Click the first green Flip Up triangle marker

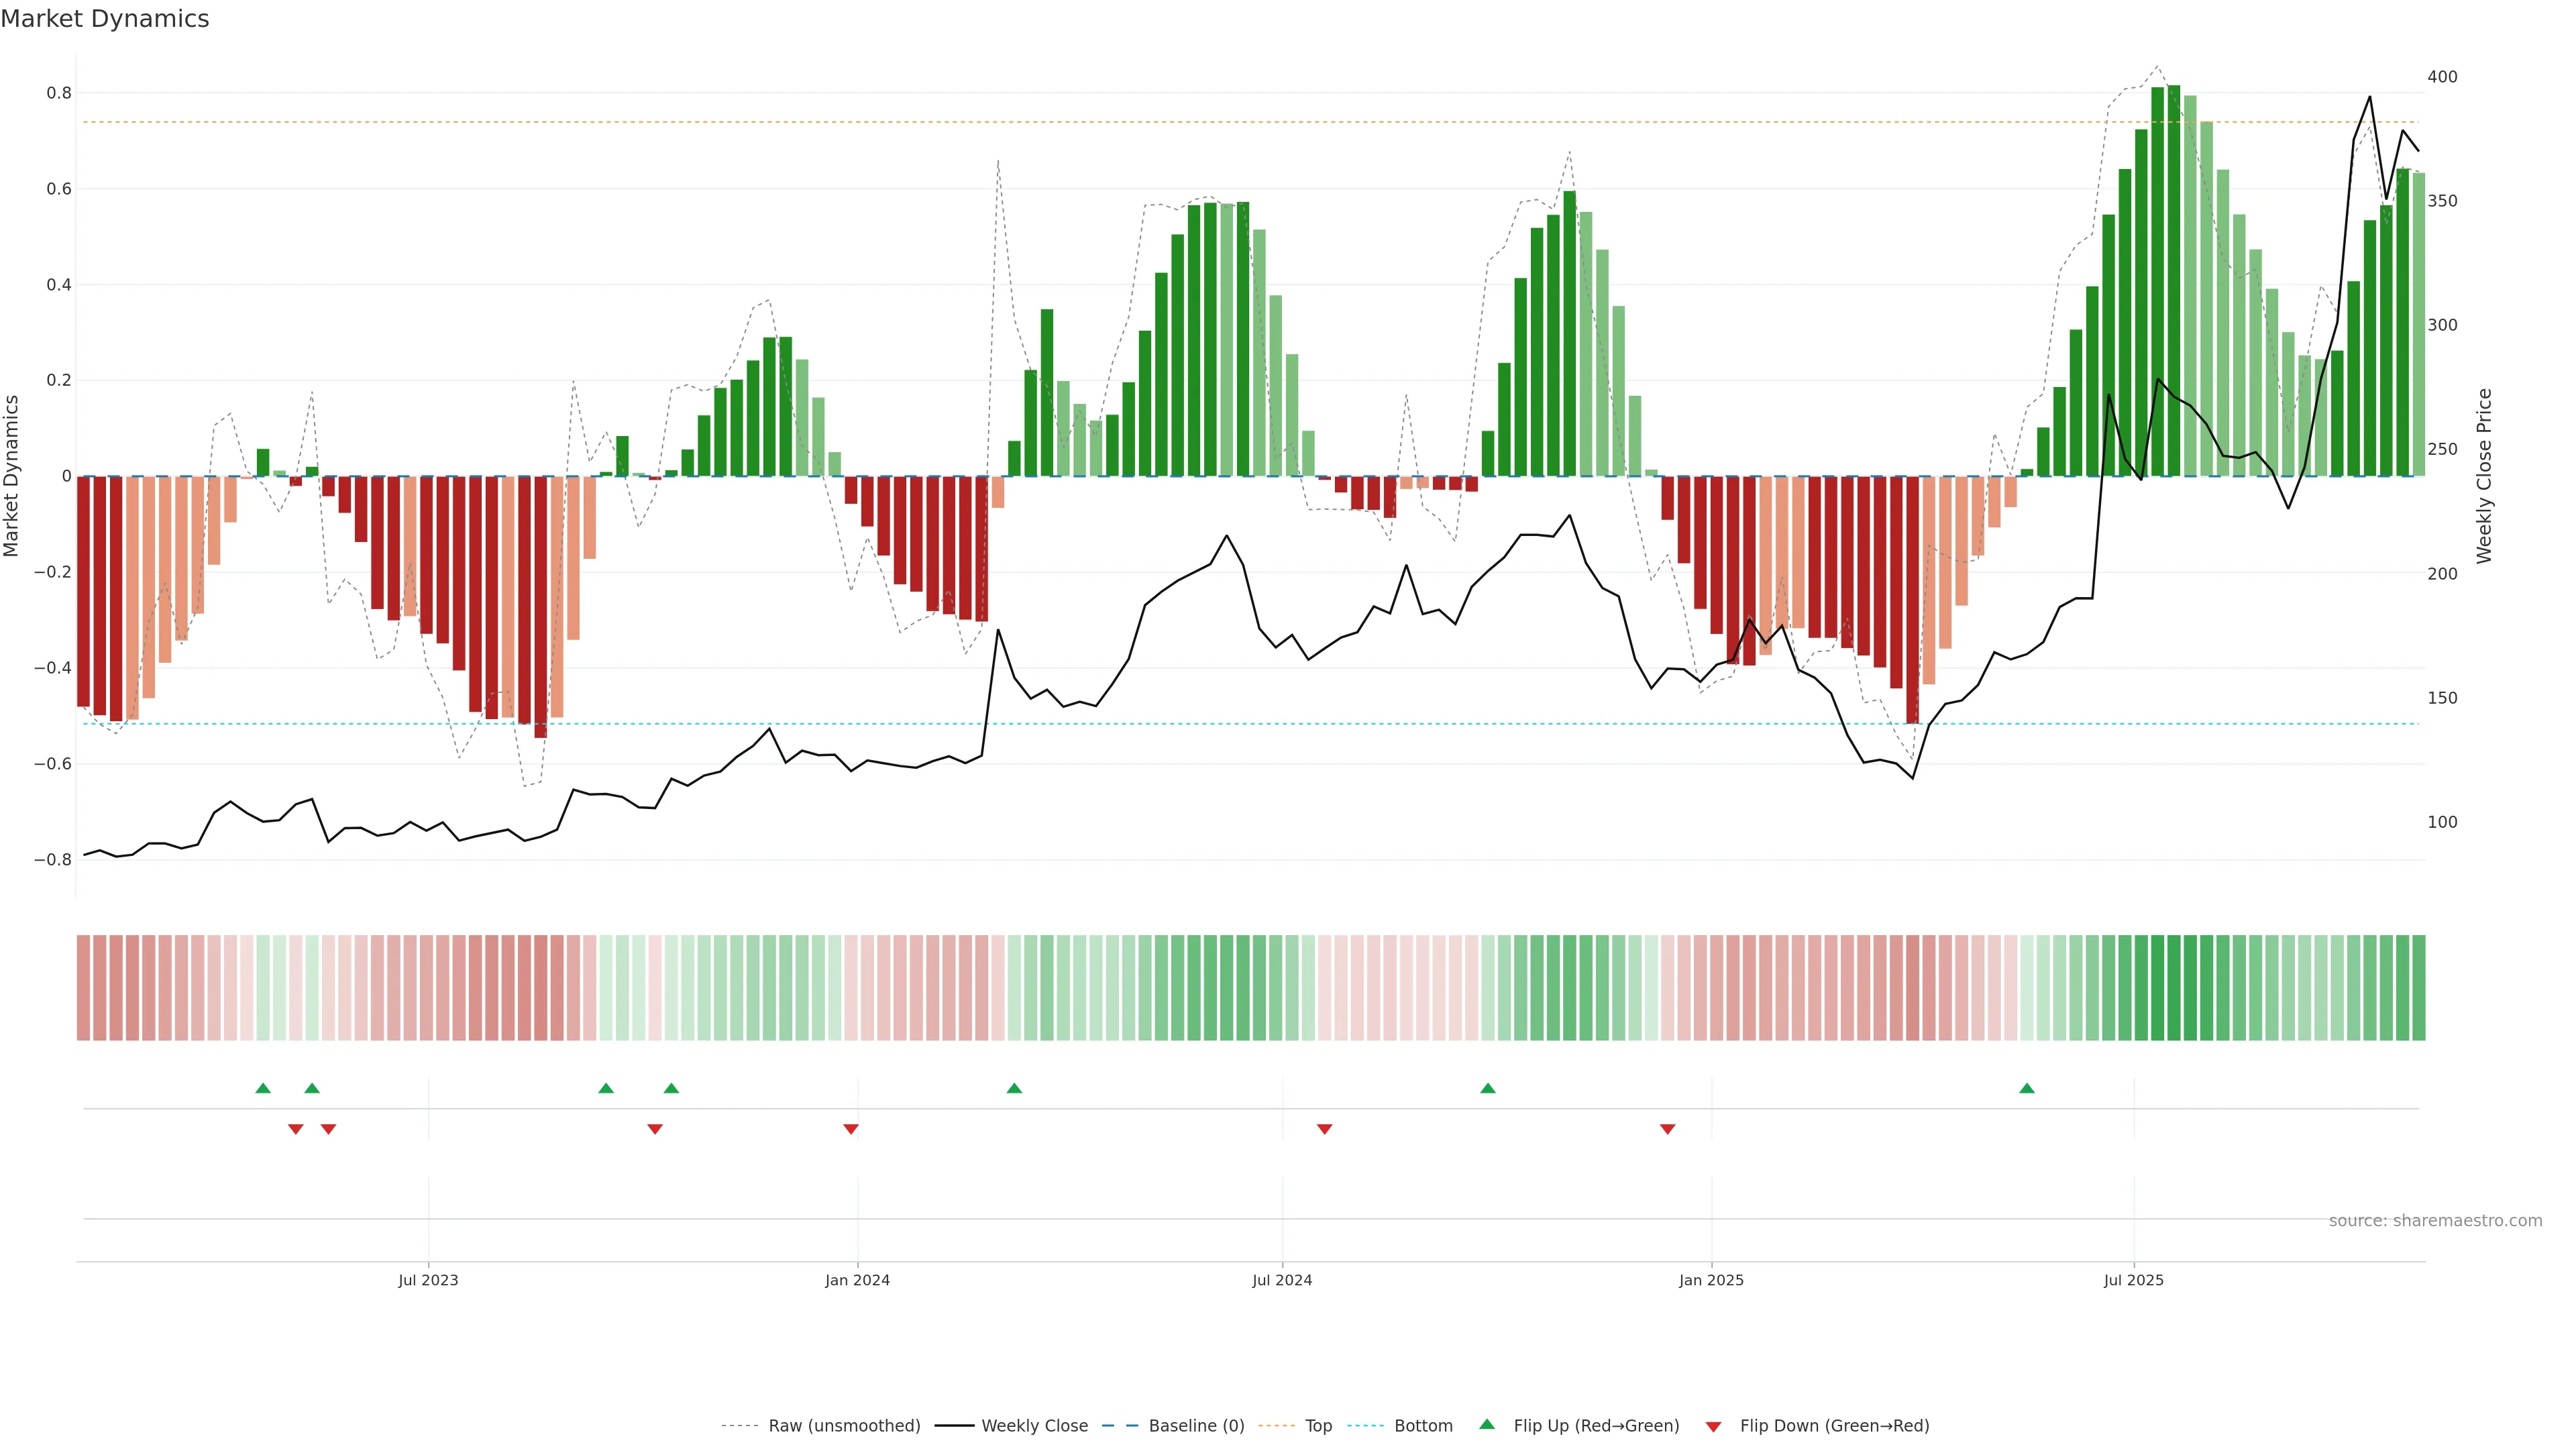[263, 1088]
